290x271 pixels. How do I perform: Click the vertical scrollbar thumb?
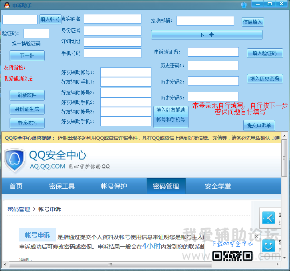pyautogui.click(x=284, y=158)
